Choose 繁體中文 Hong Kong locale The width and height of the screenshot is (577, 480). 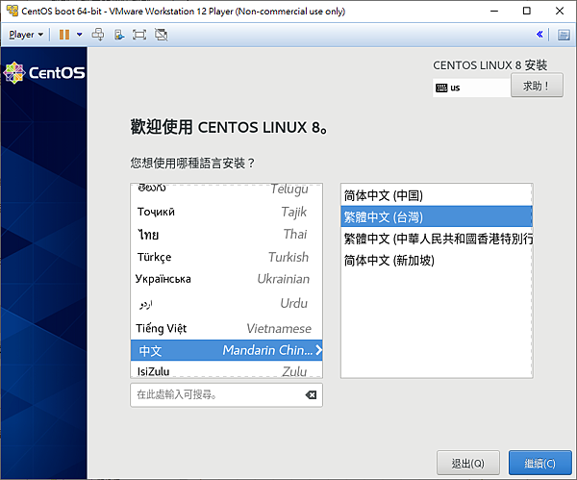437,239
